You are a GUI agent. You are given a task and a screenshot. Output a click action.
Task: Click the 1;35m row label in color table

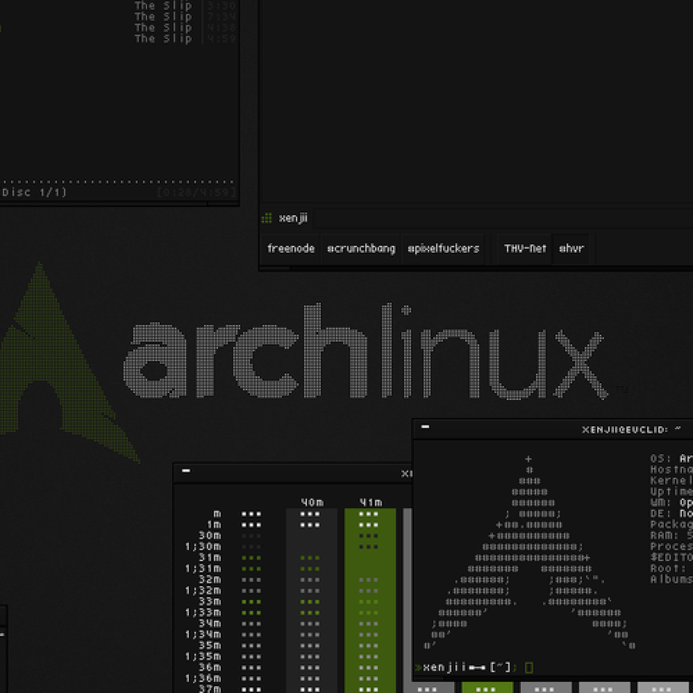203,656
